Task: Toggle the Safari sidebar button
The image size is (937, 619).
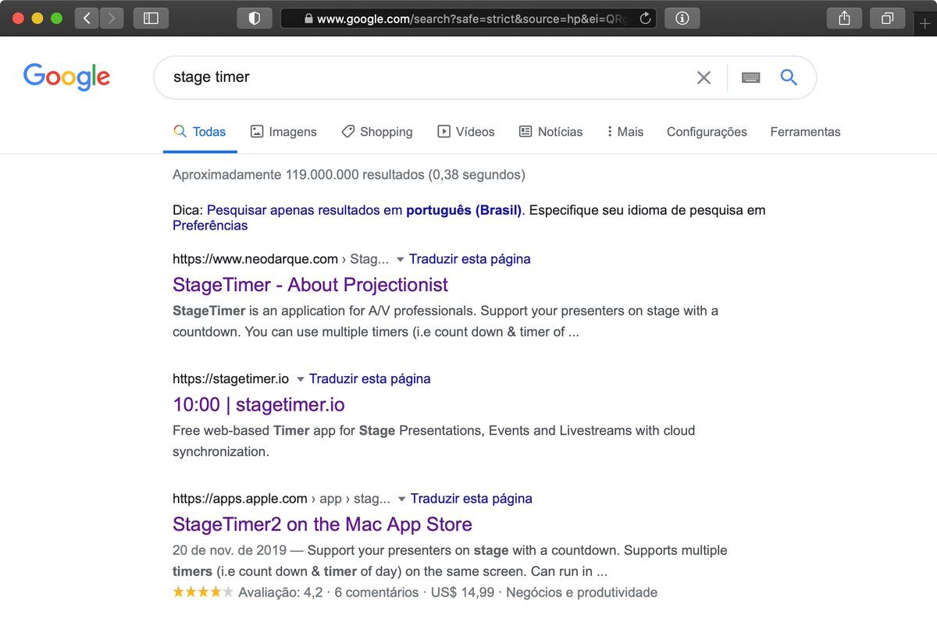Action: [151, 18]
